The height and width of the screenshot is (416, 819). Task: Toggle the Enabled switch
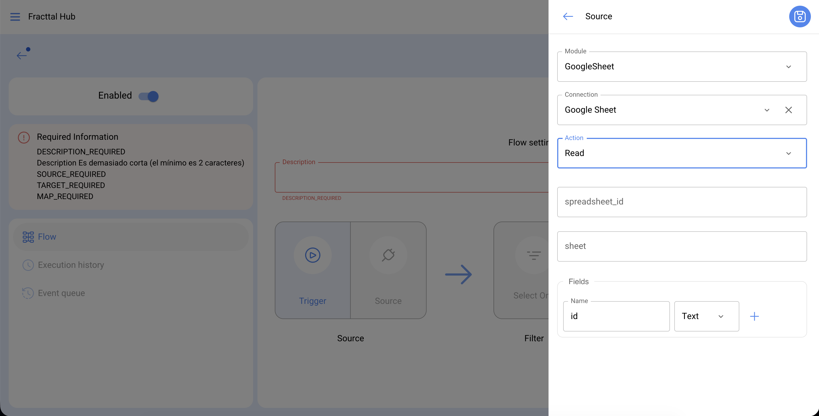coord(149,96)
